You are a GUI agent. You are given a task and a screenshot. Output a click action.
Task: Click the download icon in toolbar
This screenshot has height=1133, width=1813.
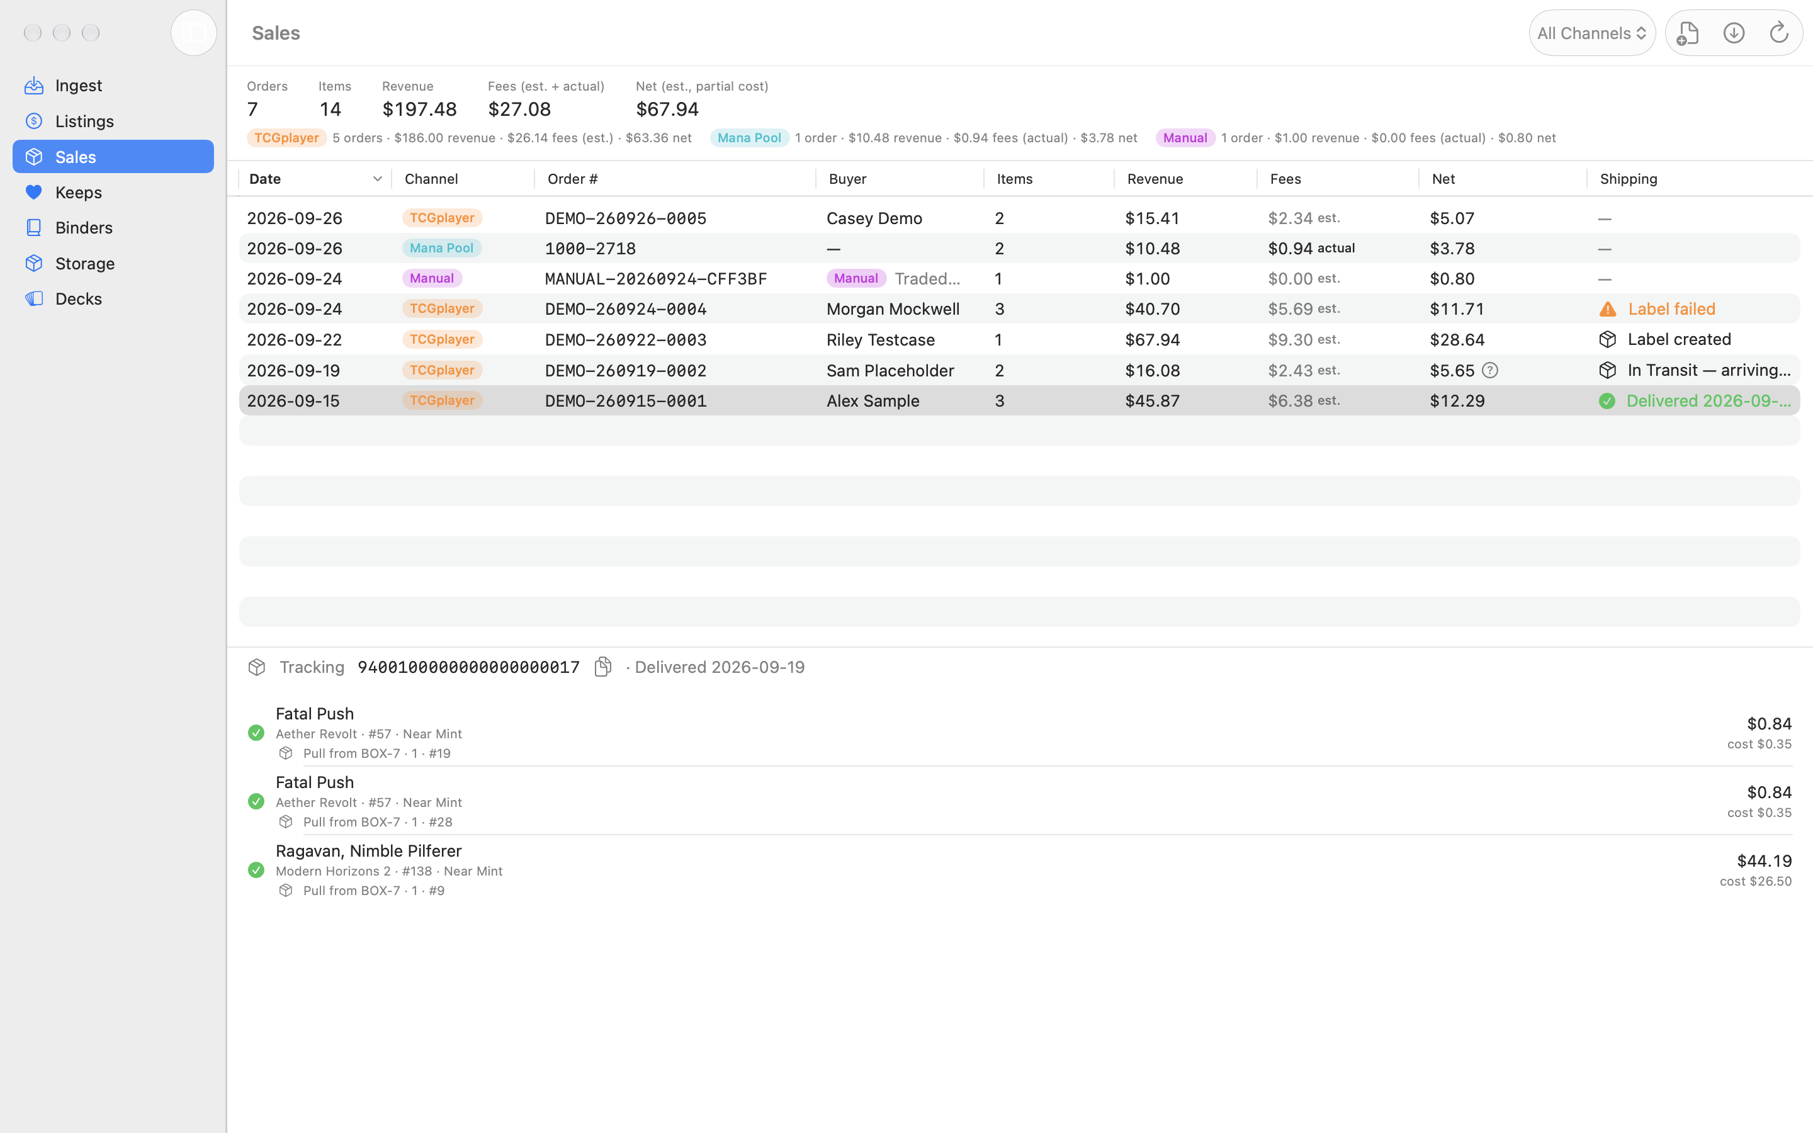[1734, 33]
